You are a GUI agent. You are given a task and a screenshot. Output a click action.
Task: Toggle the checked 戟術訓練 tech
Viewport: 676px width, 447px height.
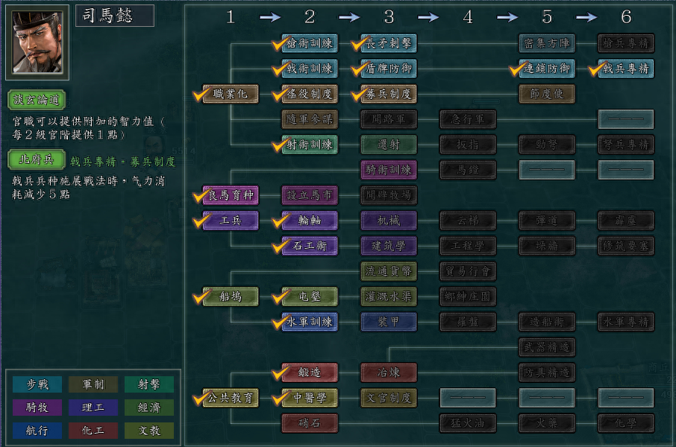(x=310, y=69)
